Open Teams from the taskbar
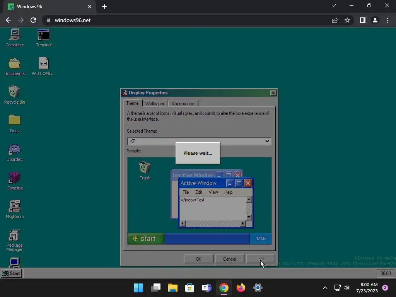Viewport: 396px width, 297px height. (x=207, y=288)
